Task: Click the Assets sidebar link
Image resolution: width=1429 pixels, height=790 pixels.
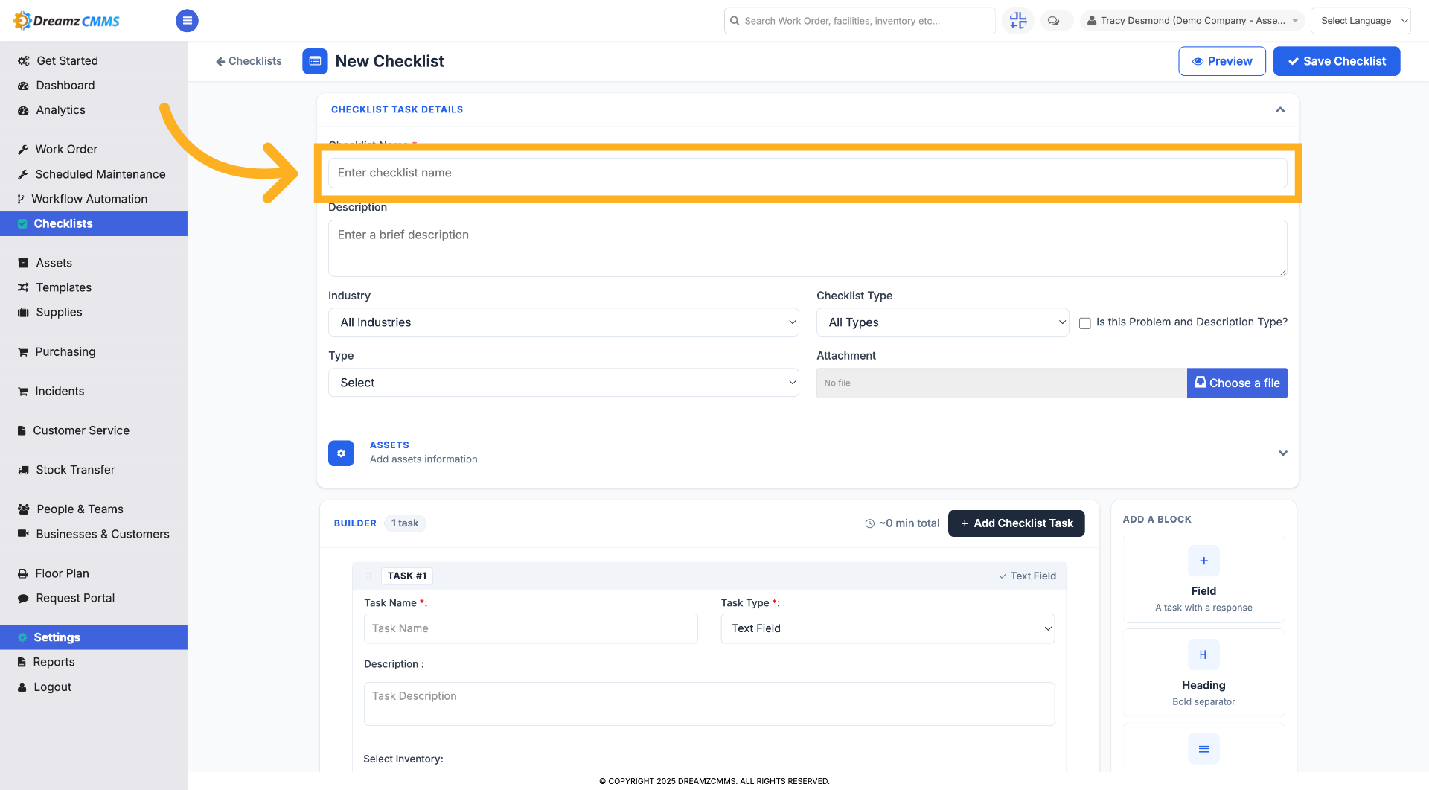Action: 54,263
